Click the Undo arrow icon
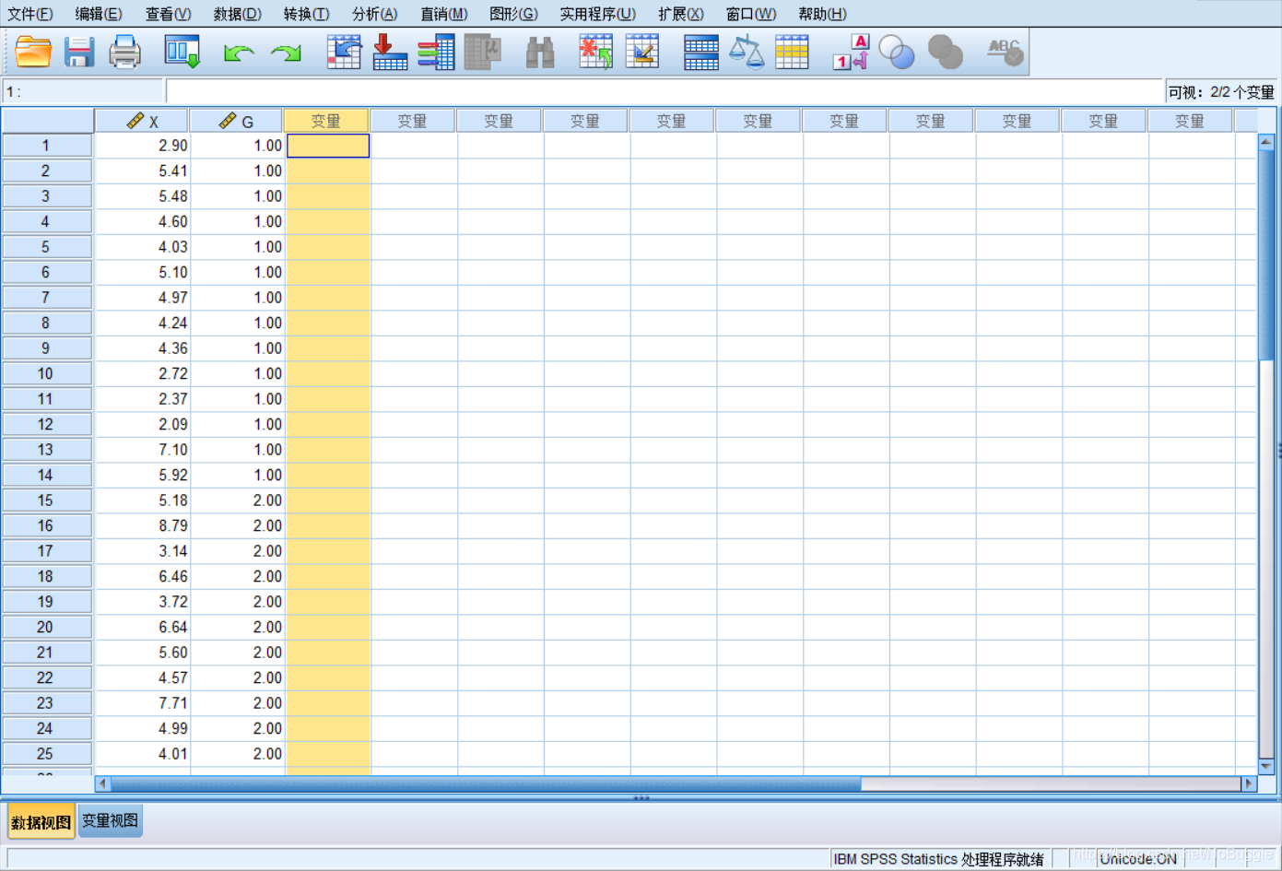 pos(239,53)
